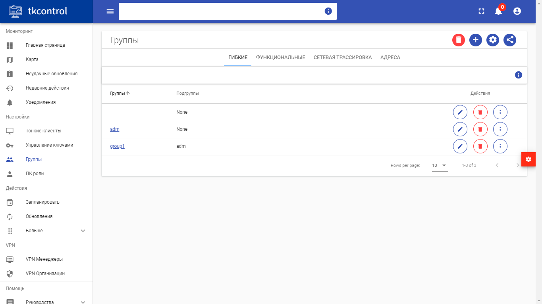Viewport: 542px width, 304px height.
Task: Click the tkcontrol logo icon
Action: pyautogui.click(x=15, y=11)
